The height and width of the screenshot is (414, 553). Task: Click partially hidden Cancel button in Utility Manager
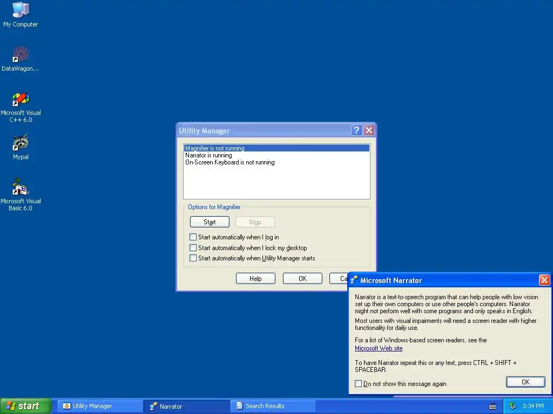coord(339,279)
